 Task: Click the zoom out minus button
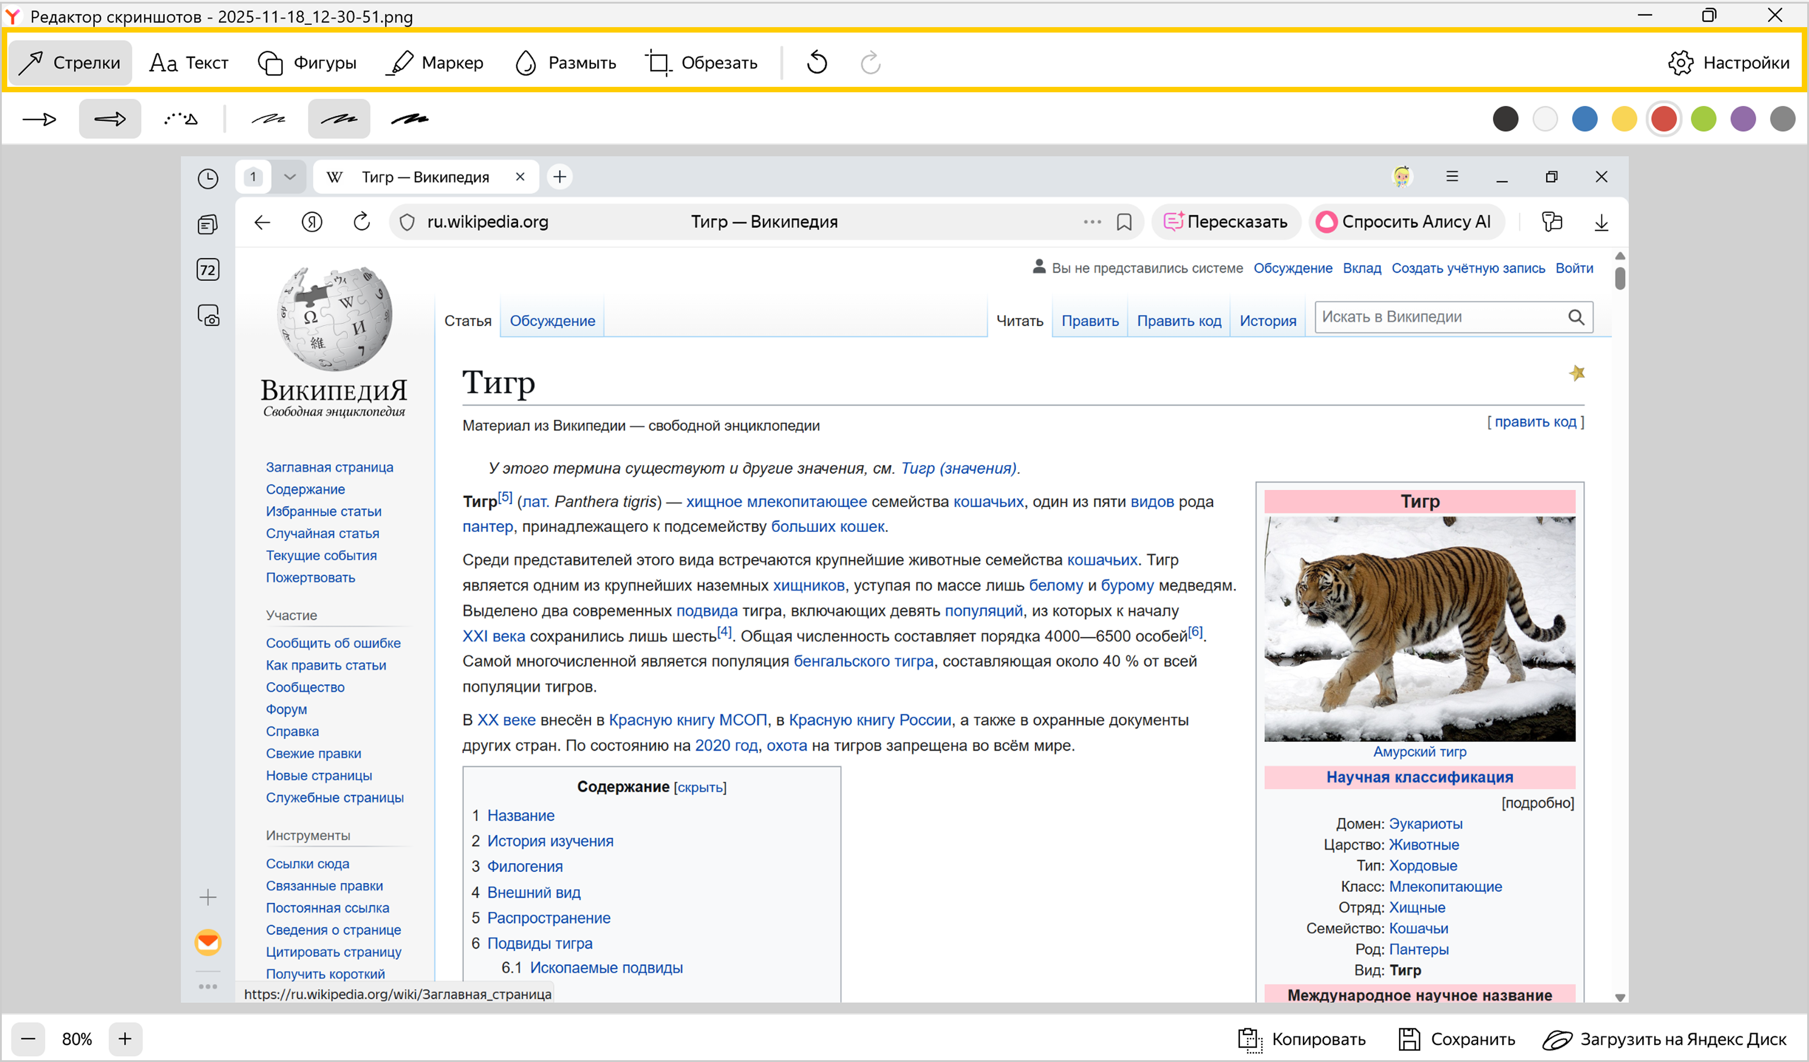click(28, 1038)
